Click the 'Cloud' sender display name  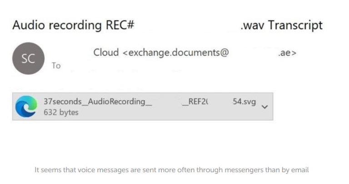coord(106,53)
